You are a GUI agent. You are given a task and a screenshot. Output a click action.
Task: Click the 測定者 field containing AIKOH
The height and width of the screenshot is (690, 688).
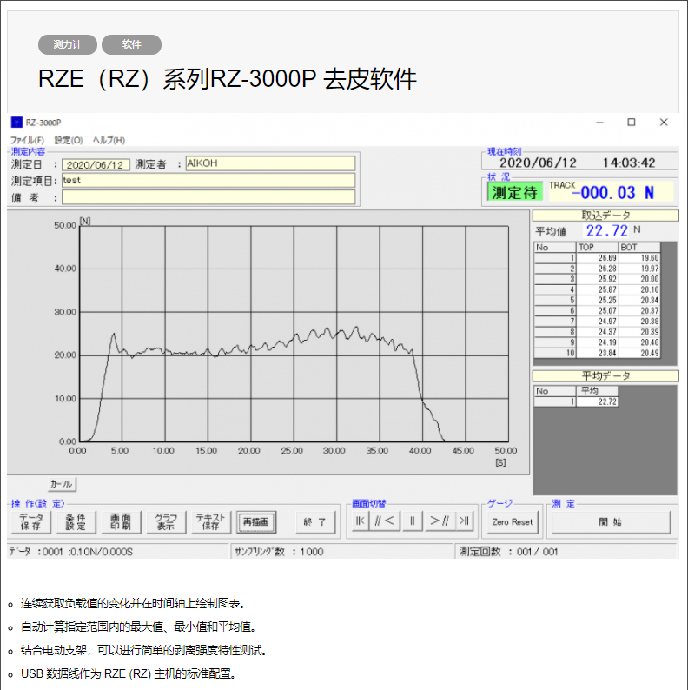(x=270, y=163)
